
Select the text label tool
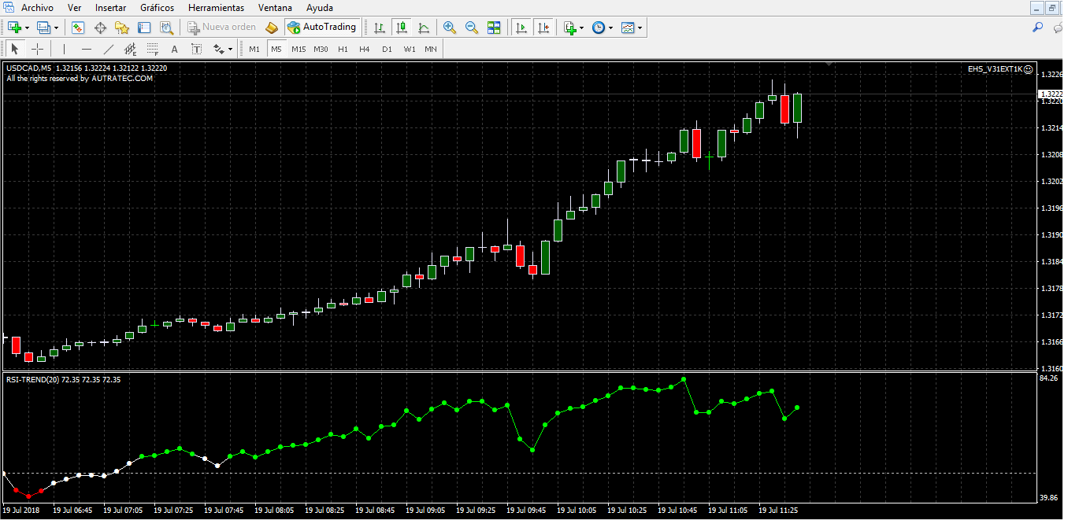[x=196, y=49]
